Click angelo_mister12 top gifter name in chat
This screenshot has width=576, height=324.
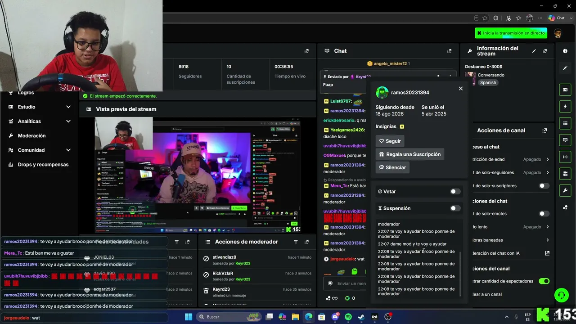tap(390, 64)
